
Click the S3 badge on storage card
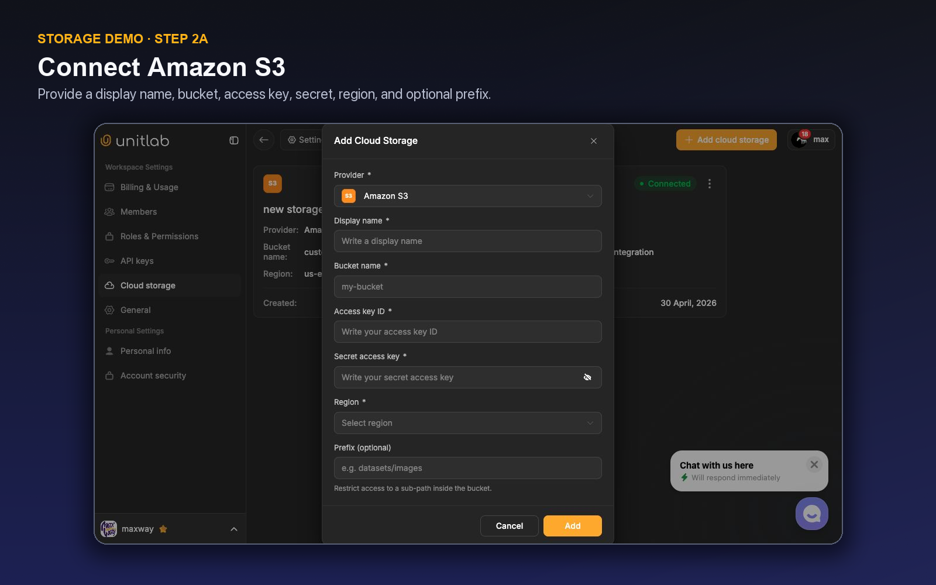(273, 184)
